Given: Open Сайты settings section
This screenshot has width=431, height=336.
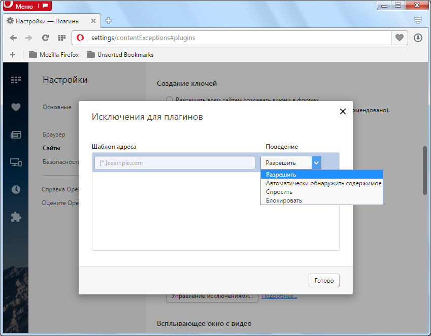Looking at the screenshot, I should click(x=51, y=148).
